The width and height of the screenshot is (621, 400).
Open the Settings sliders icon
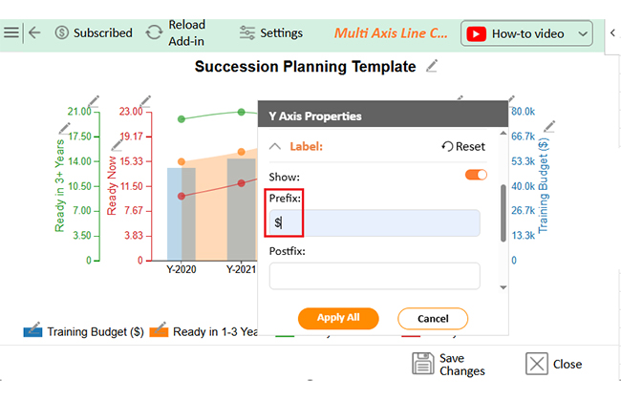[x=247, y=32]
